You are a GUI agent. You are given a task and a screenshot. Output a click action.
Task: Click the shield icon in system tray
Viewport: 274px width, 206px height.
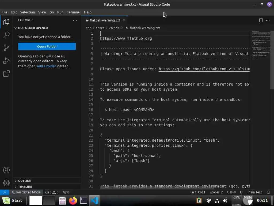coord(209,201)
